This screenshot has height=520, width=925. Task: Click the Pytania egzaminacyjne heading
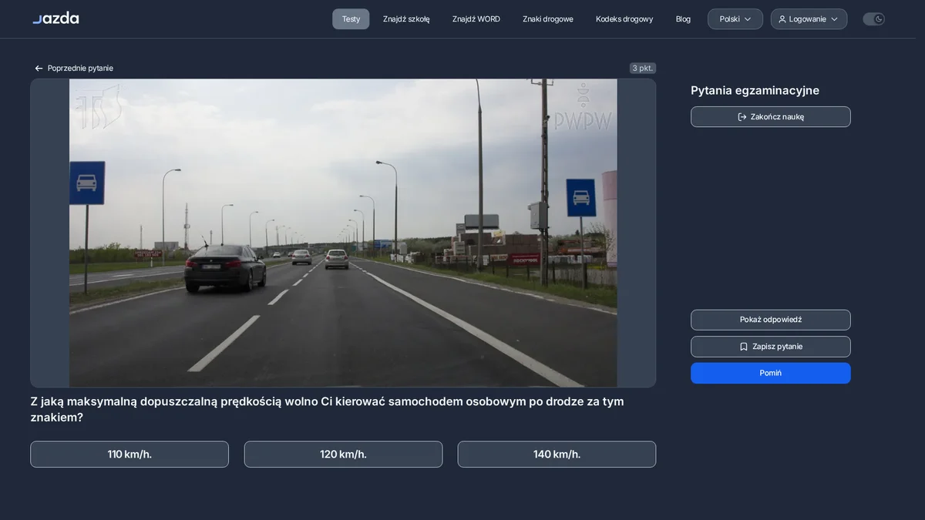(x=755, y=90)
